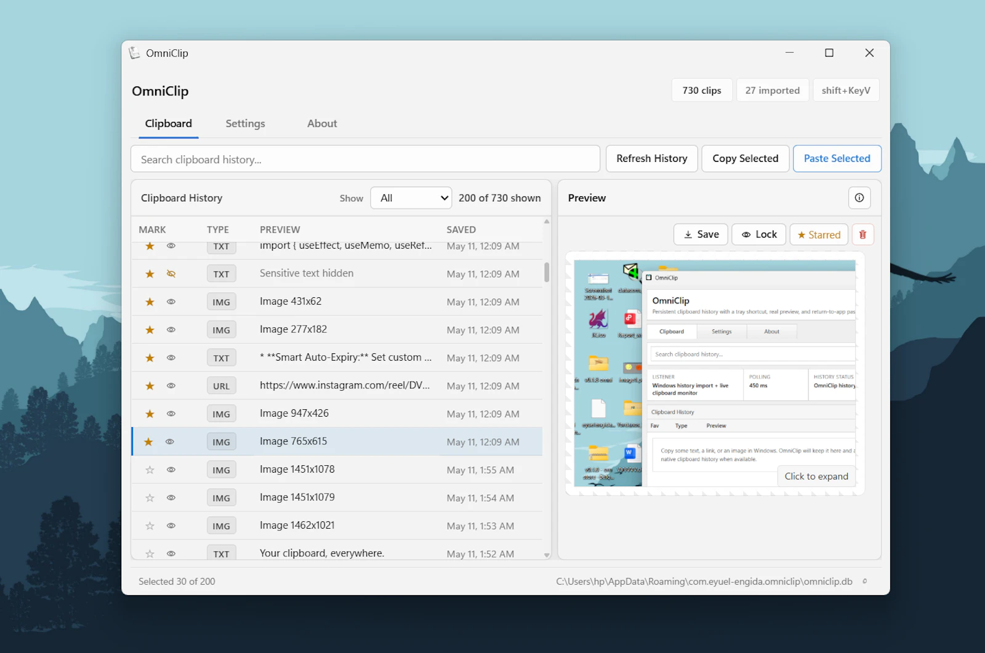The width and height of the screenshot is (985, 653).
Task: Save the previewed clip
Action: 701,234
